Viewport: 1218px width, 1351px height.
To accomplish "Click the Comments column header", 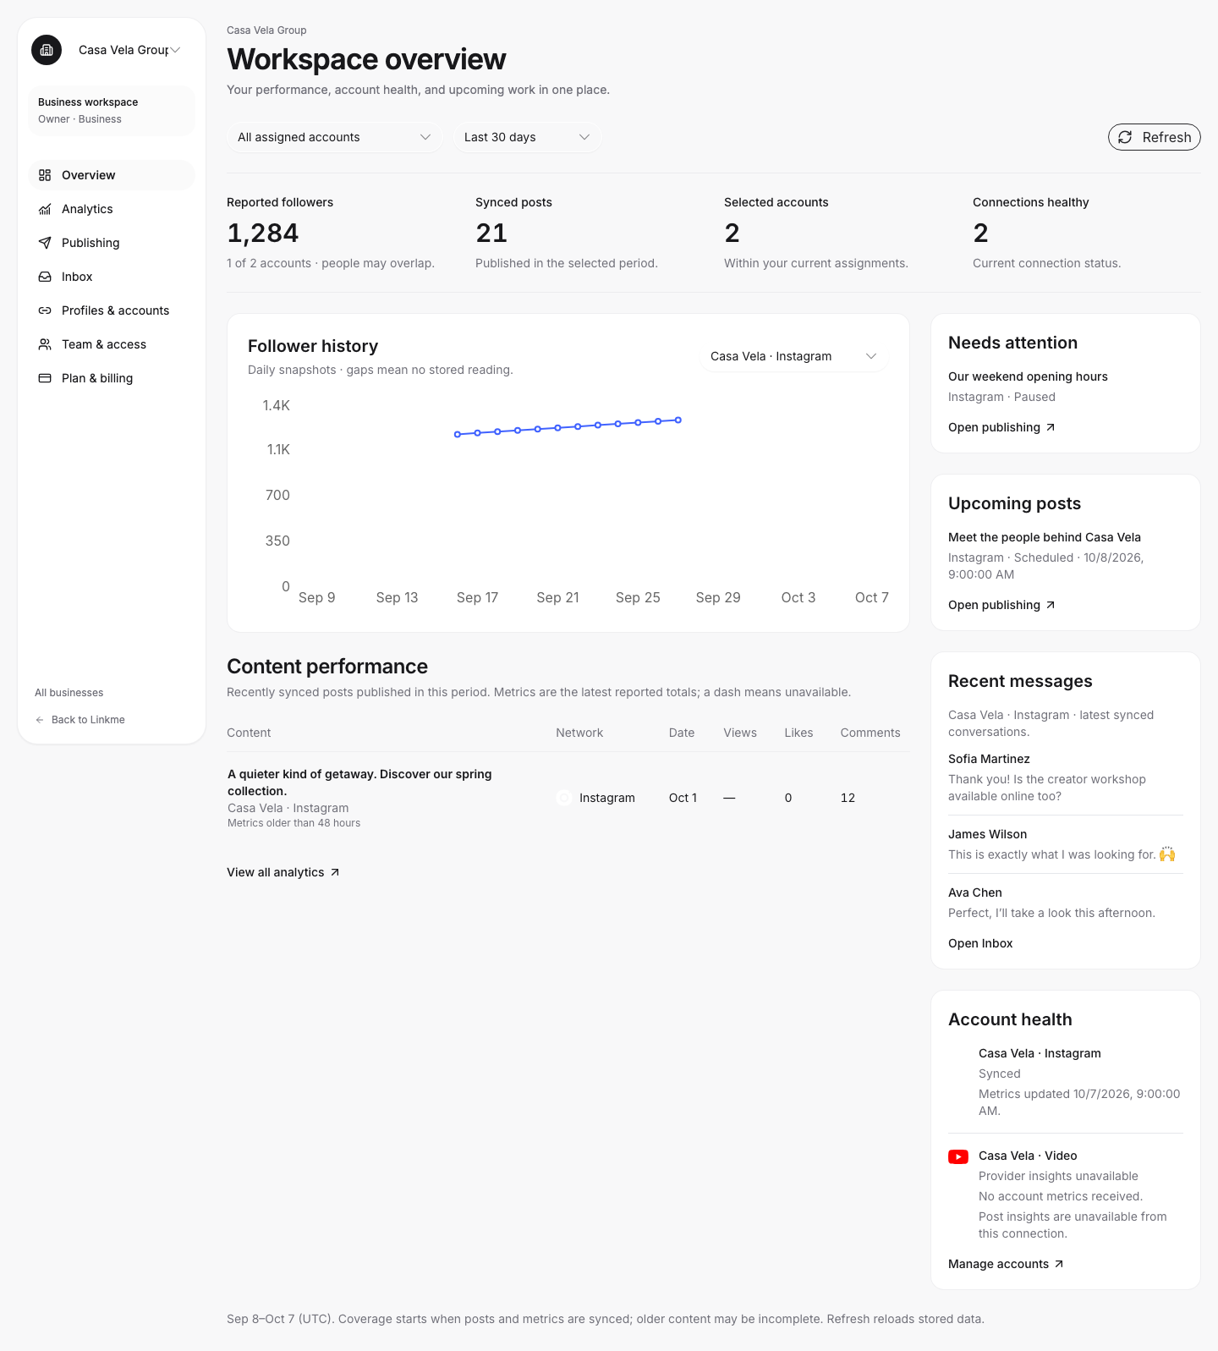I will click(x=870, y=733).
